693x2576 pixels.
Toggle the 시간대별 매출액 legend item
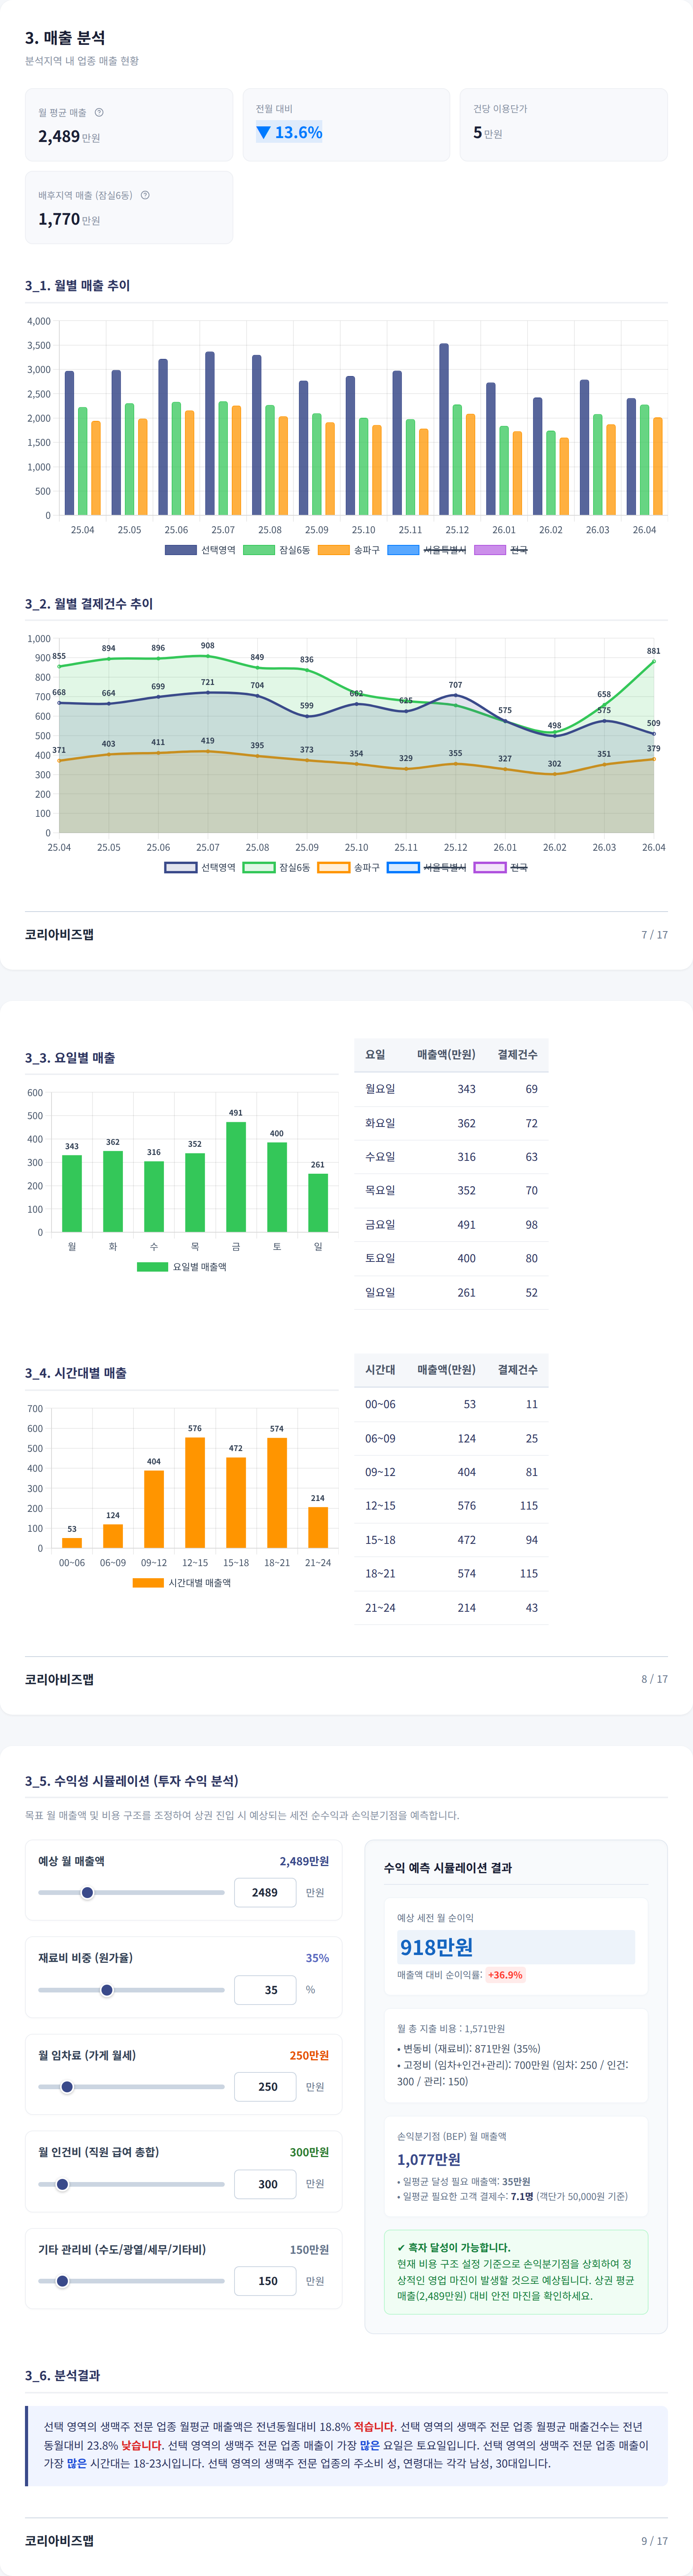tap(181, 1583)
